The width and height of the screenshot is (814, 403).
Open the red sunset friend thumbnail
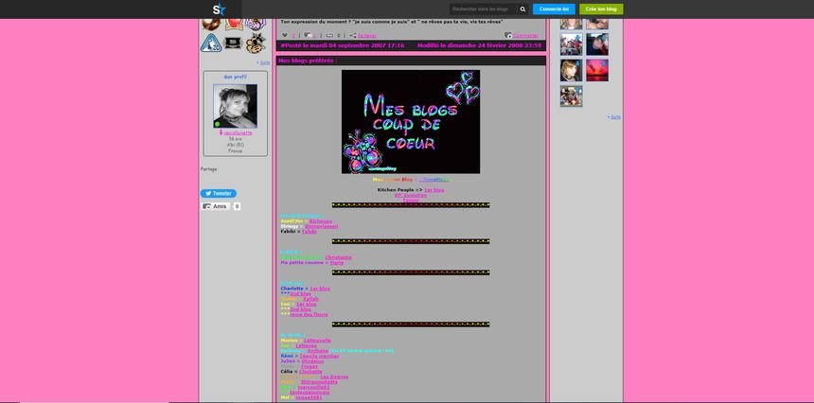click(x=597, y=70)
